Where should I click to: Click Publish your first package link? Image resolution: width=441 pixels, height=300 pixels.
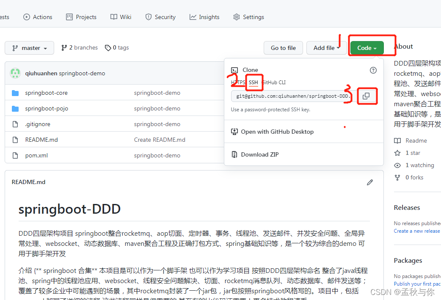pos(417,283)
